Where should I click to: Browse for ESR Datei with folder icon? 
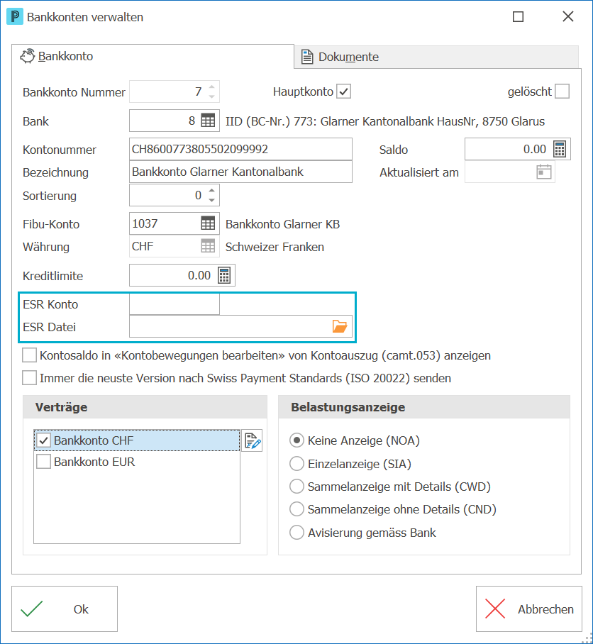click(340, 326)
